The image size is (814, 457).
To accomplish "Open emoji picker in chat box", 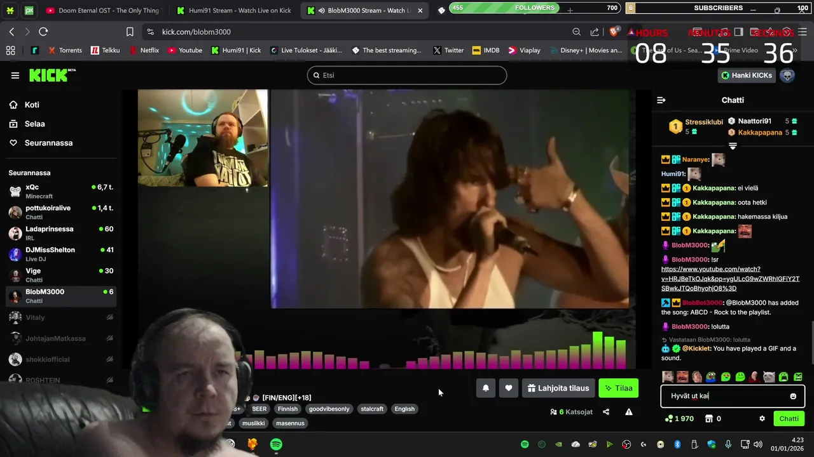I will [793, 396].
